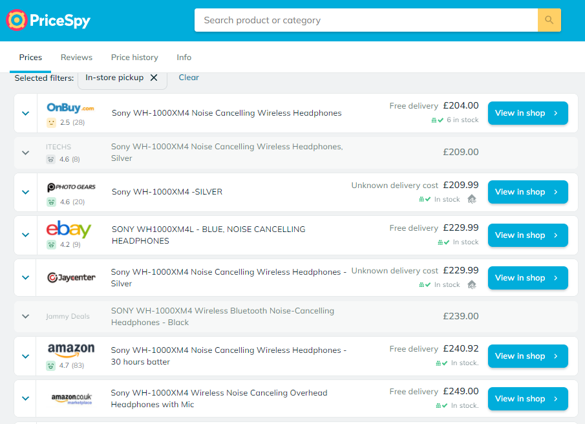The height and width of the screenshot is (424, 585).
Task: Click the Photo Gears shop logo
Action: 71,187
